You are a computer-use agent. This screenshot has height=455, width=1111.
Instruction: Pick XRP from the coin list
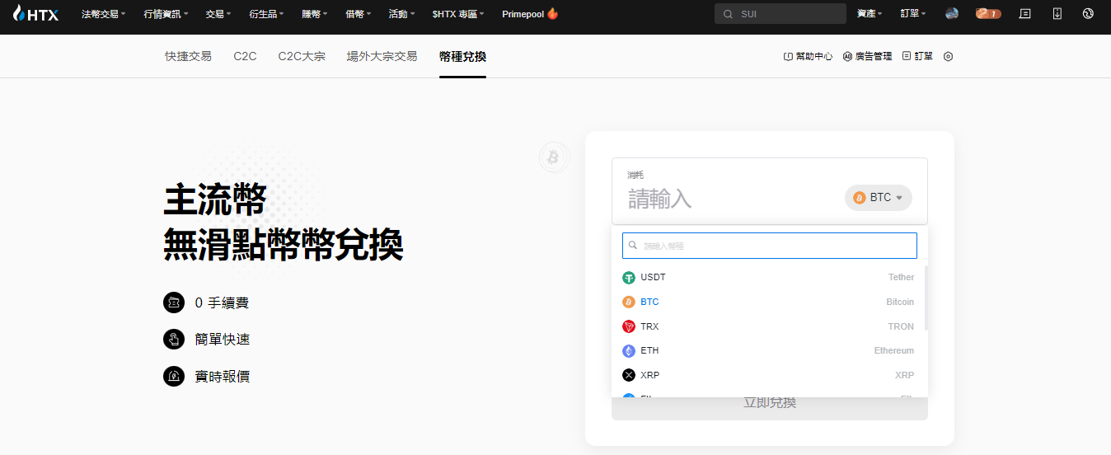(768, 375)
